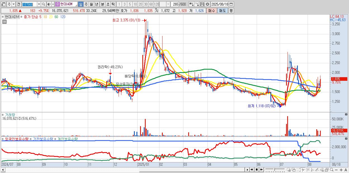Set interval to 1 in number row
This screenshot has width=349, height=173.
point(119,4)
